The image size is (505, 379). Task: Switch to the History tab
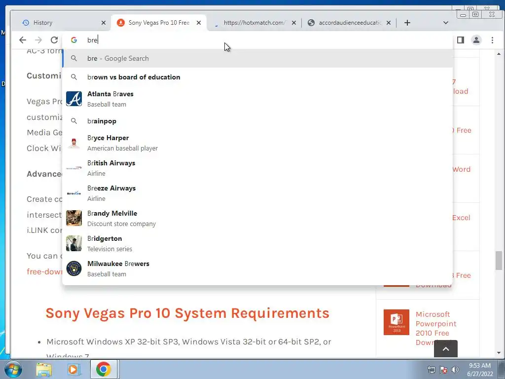tap(61, 23)
